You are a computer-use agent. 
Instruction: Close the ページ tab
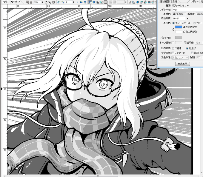(19, 2)
